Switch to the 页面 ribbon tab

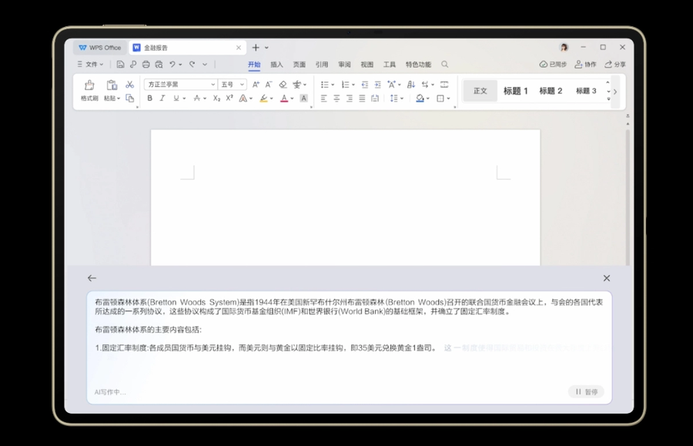coord(300,65)
